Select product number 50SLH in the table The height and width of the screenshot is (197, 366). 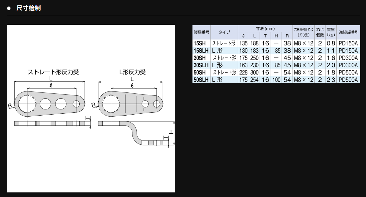click(x=201, y=80)
